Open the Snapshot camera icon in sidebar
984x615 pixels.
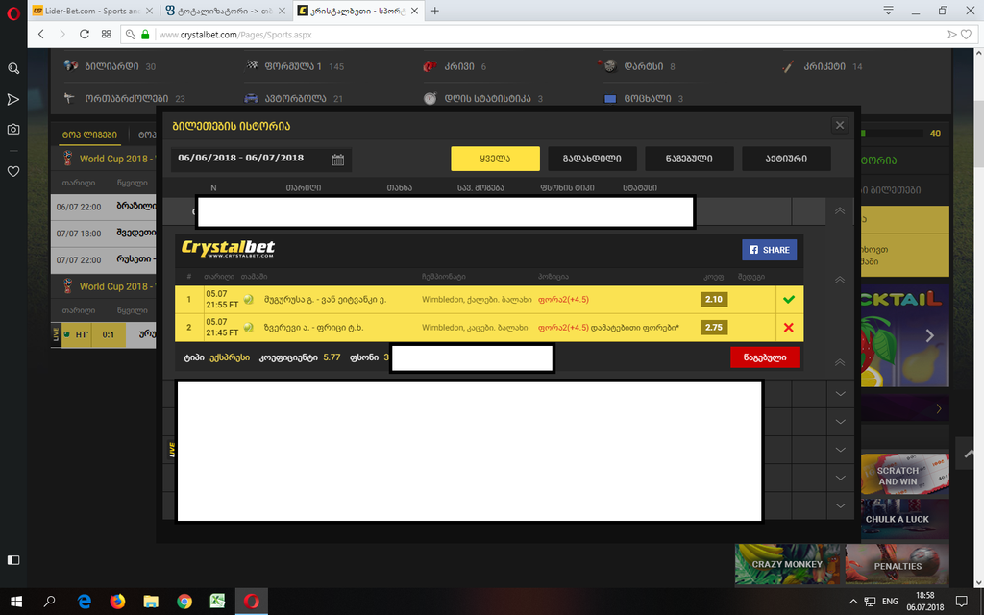click(x=13, y=130)
